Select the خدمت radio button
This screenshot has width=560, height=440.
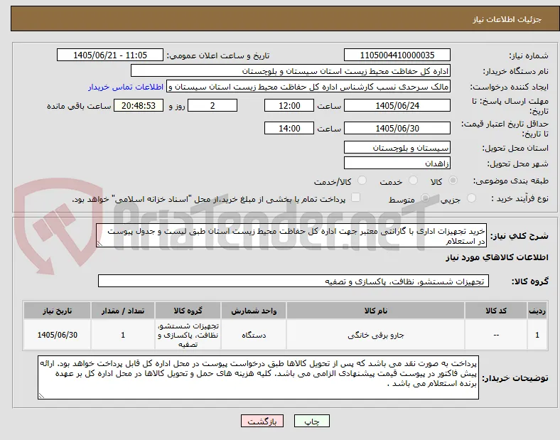[x=413, y=181]
